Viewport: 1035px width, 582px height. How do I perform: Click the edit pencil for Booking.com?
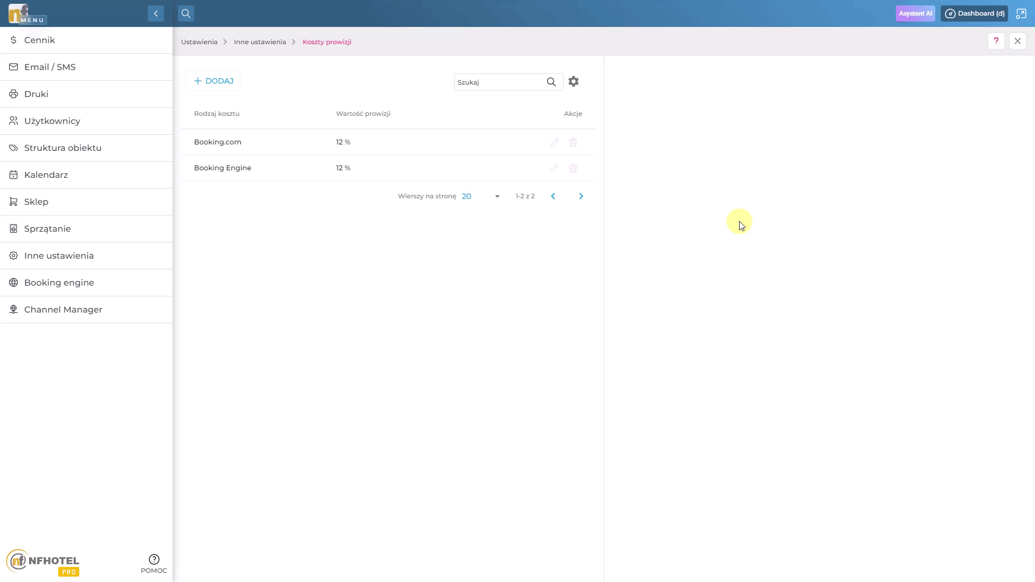click(x=554, y=142)
